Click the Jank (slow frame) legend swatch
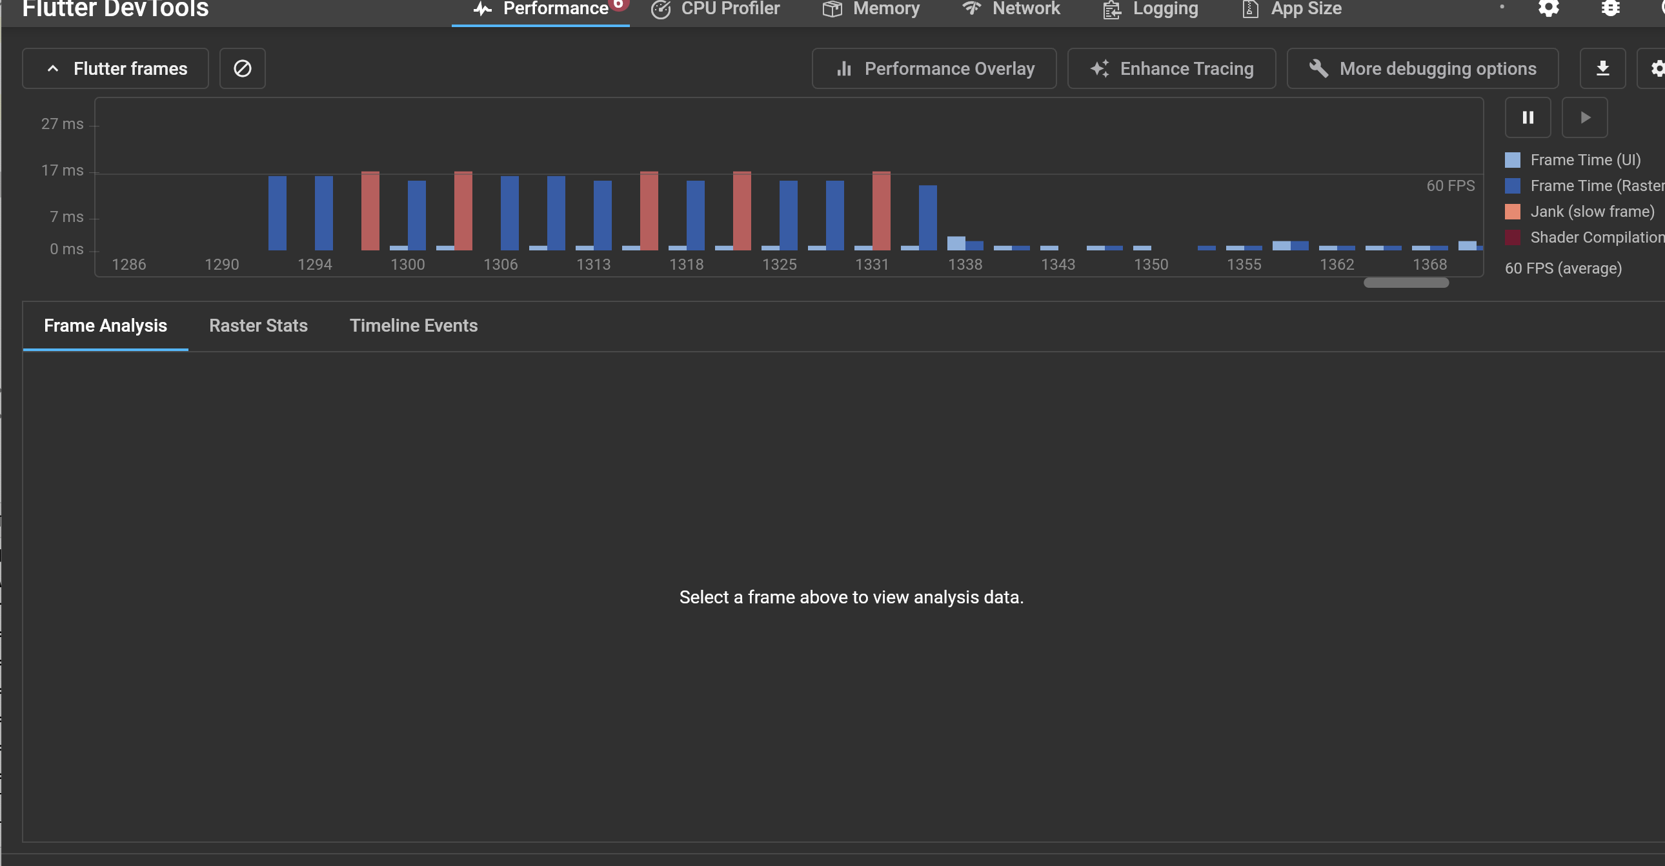The height and width of the screenshot is (866, 1665). [x=1513, y=212]
